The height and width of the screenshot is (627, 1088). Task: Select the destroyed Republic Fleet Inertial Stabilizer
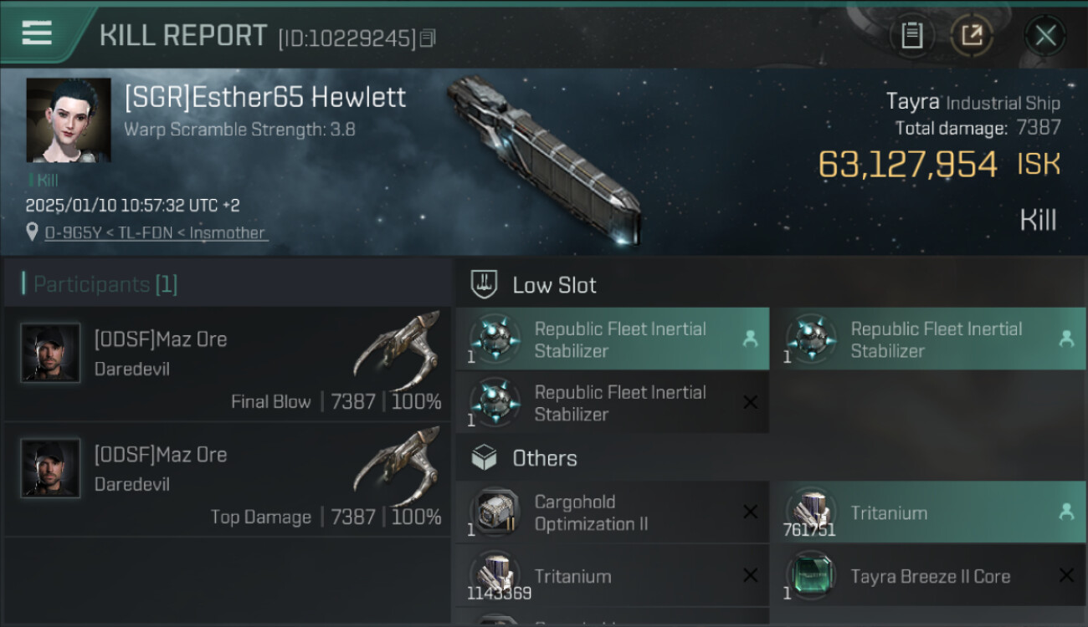point(613,403)
